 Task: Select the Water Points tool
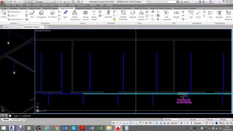click(x=94, y=15)
